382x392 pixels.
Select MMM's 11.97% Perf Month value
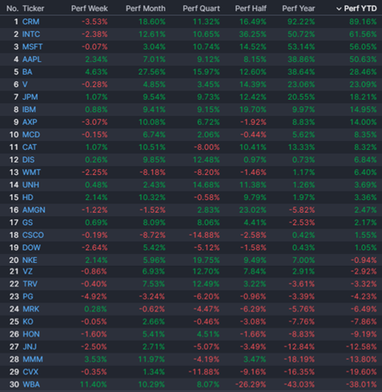(152, 359)
